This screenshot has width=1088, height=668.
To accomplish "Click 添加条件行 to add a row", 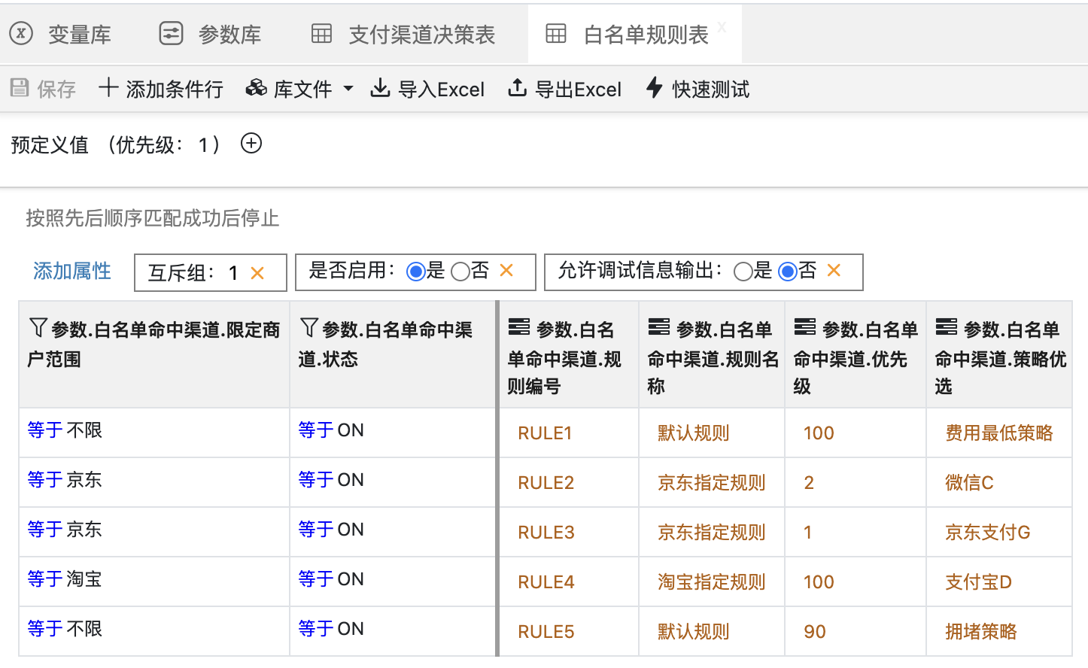I will pyautogui.click(x=161, y=89).
